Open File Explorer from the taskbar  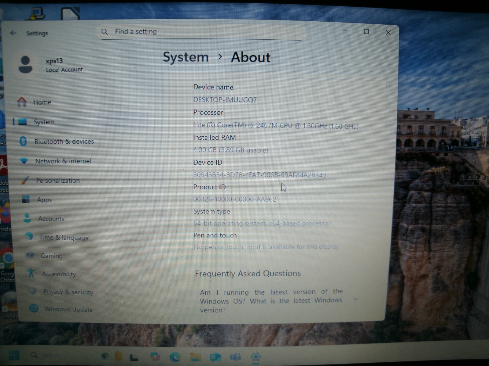(196, 357)
